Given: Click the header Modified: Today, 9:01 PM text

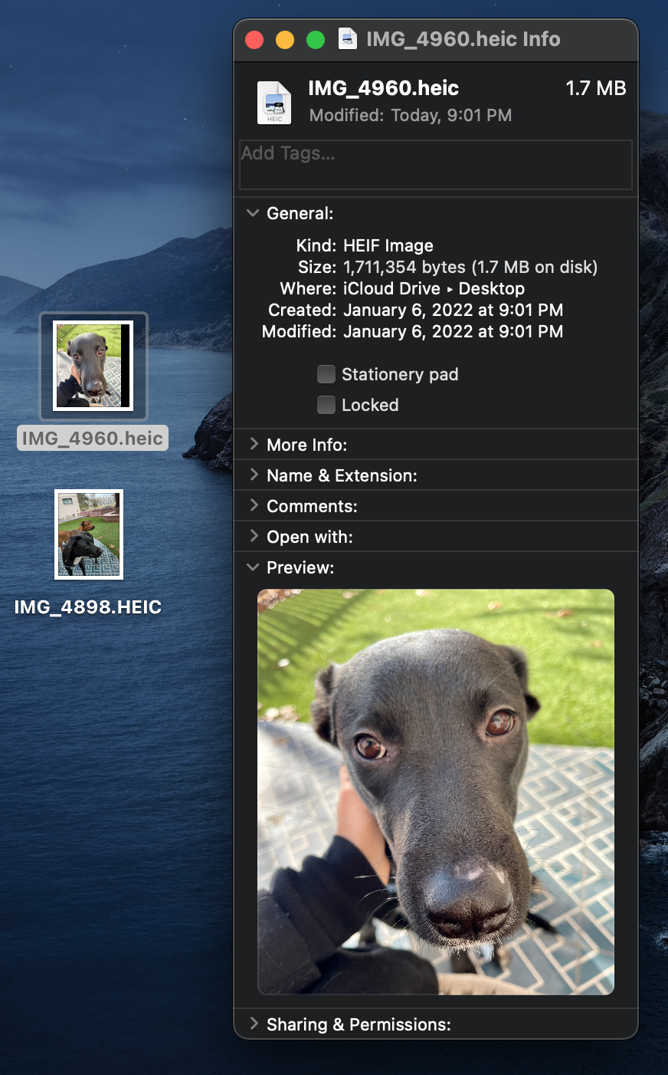Looking at the screenshot, I should pyautogui.click(x=411, y=115).
